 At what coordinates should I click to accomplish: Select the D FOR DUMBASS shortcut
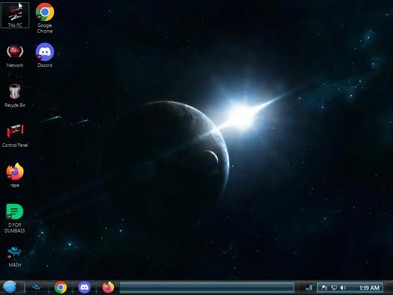pyautogui.click(x=15, y=218)
